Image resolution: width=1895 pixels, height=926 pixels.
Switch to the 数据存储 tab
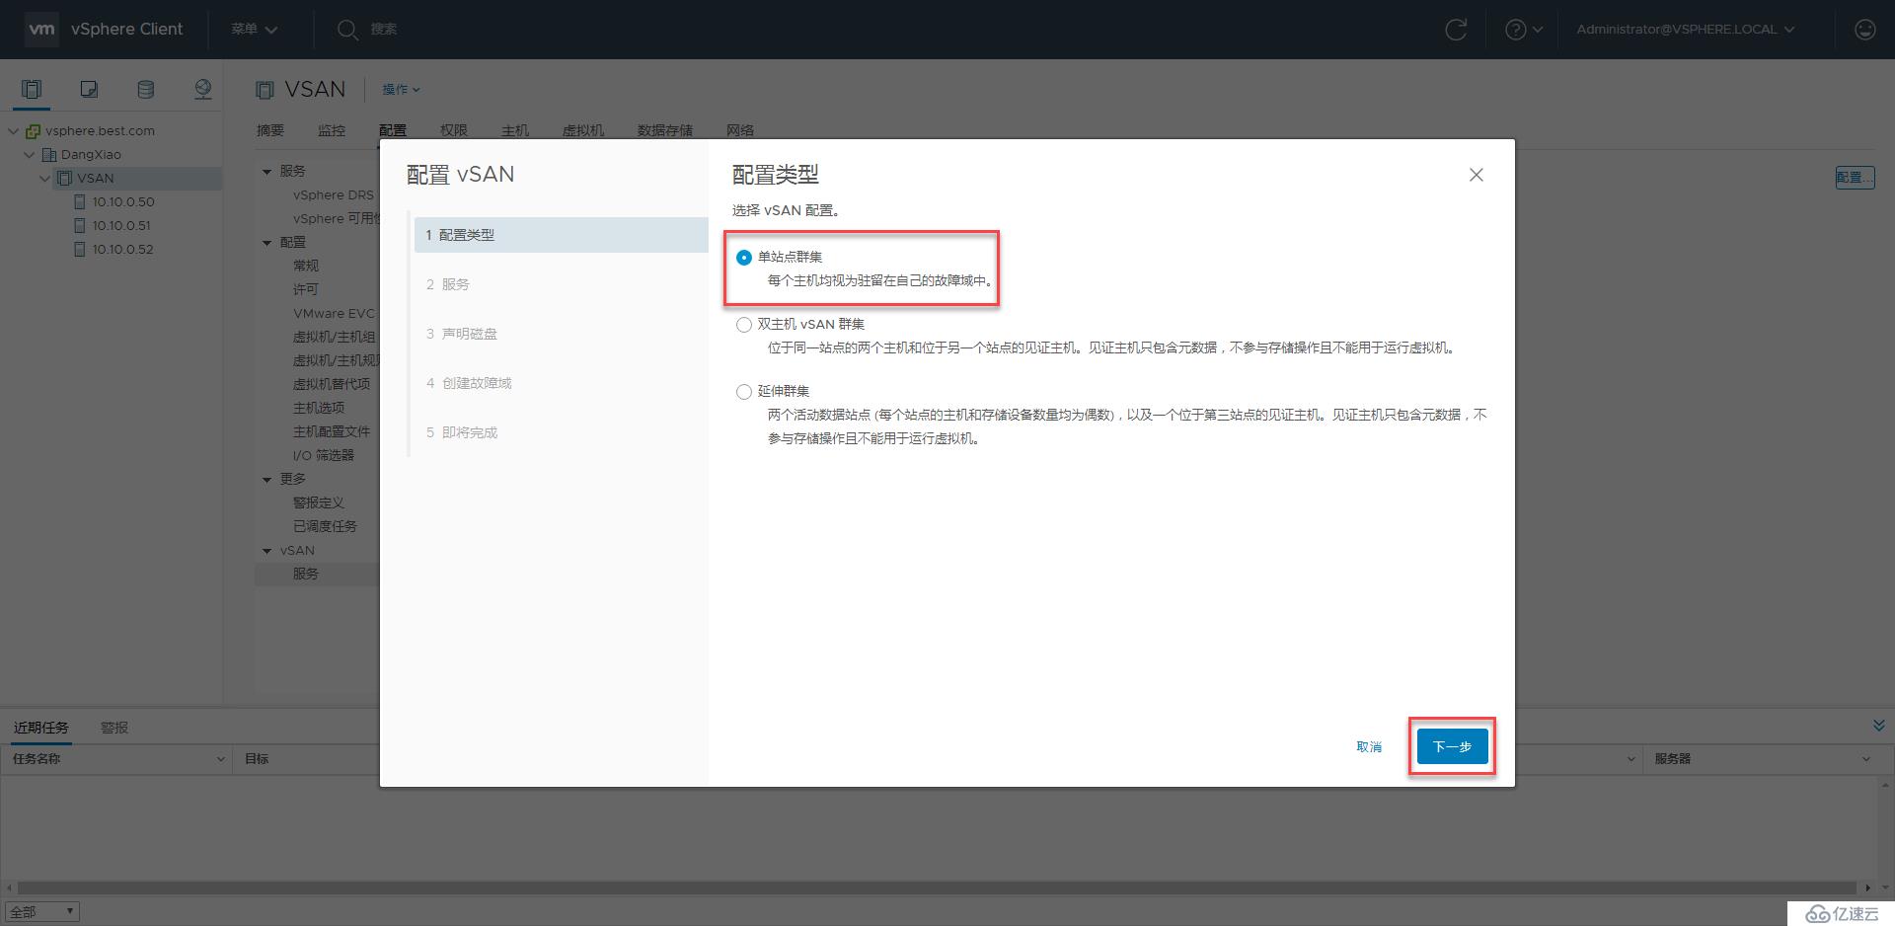(x=665, y=130)
